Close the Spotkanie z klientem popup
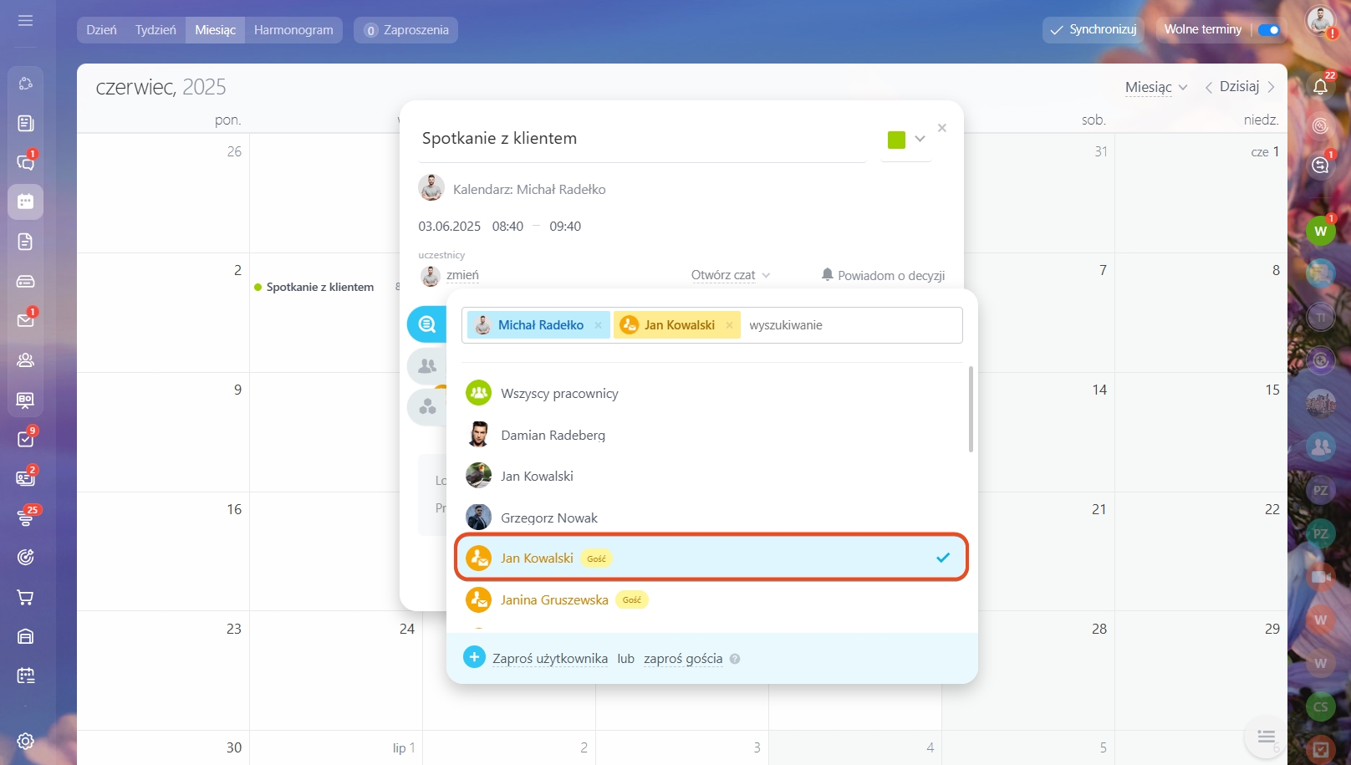 [942, 128]
